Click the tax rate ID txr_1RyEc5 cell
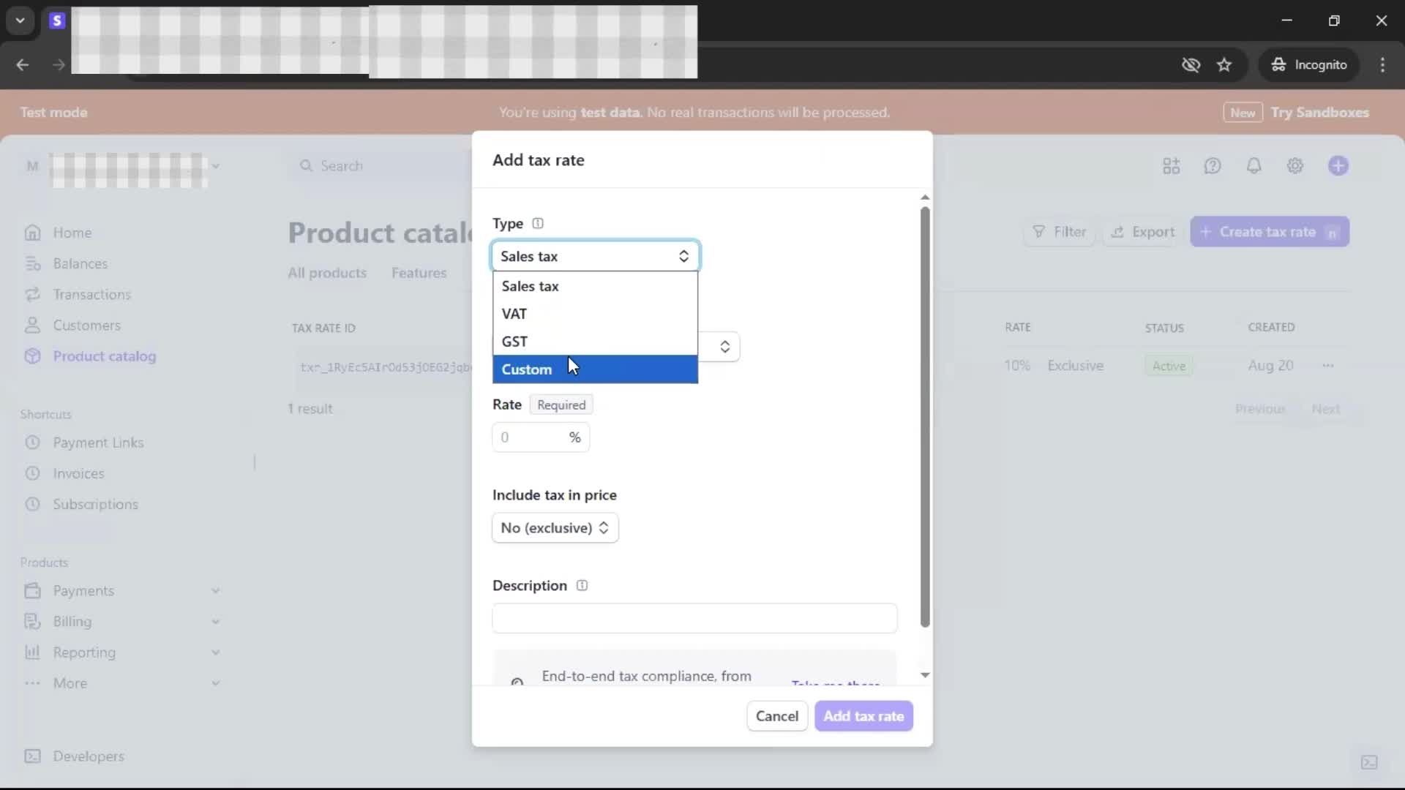The height and width of the screenshot is (790, 1405). coord(386,366)
